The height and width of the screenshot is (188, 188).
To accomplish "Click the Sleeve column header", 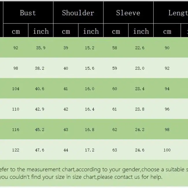I will (x=128, y=12).
